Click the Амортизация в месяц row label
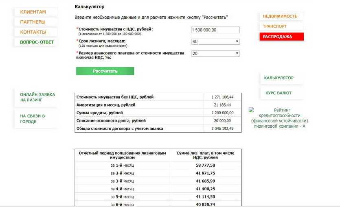 pos(106,105)
